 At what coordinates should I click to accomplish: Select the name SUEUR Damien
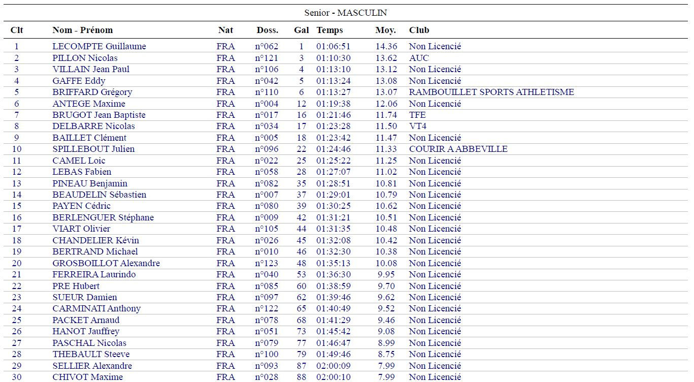(85, 297)
